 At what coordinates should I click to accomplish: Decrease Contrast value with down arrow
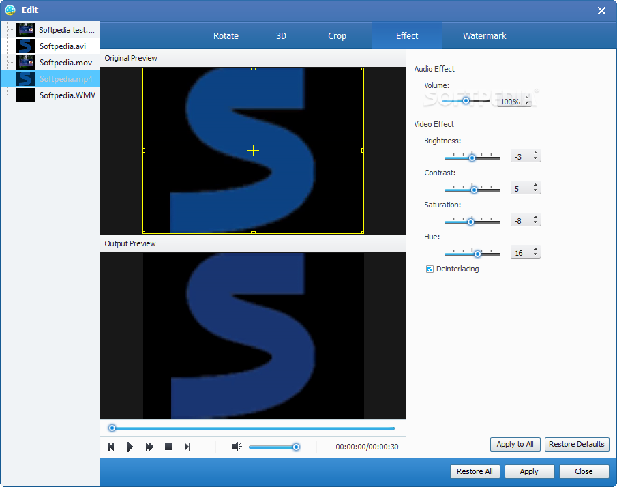[x=536, y=191]
